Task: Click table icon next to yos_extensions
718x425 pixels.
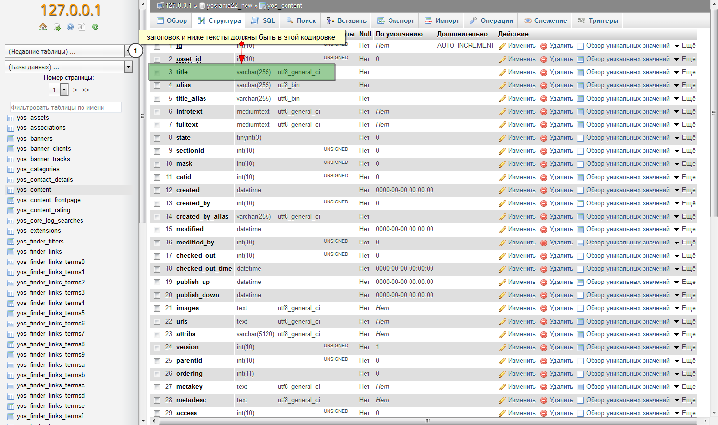Action: point(11,231)
